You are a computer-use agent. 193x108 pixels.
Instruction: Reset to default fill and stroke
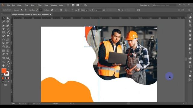(2, 75)
